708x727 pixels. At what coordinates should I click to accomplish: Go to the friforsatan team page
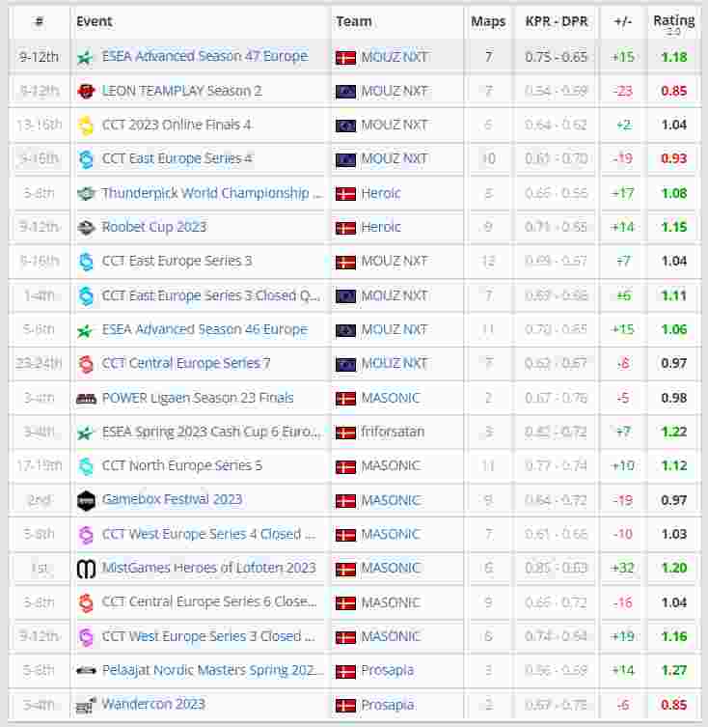393,432
